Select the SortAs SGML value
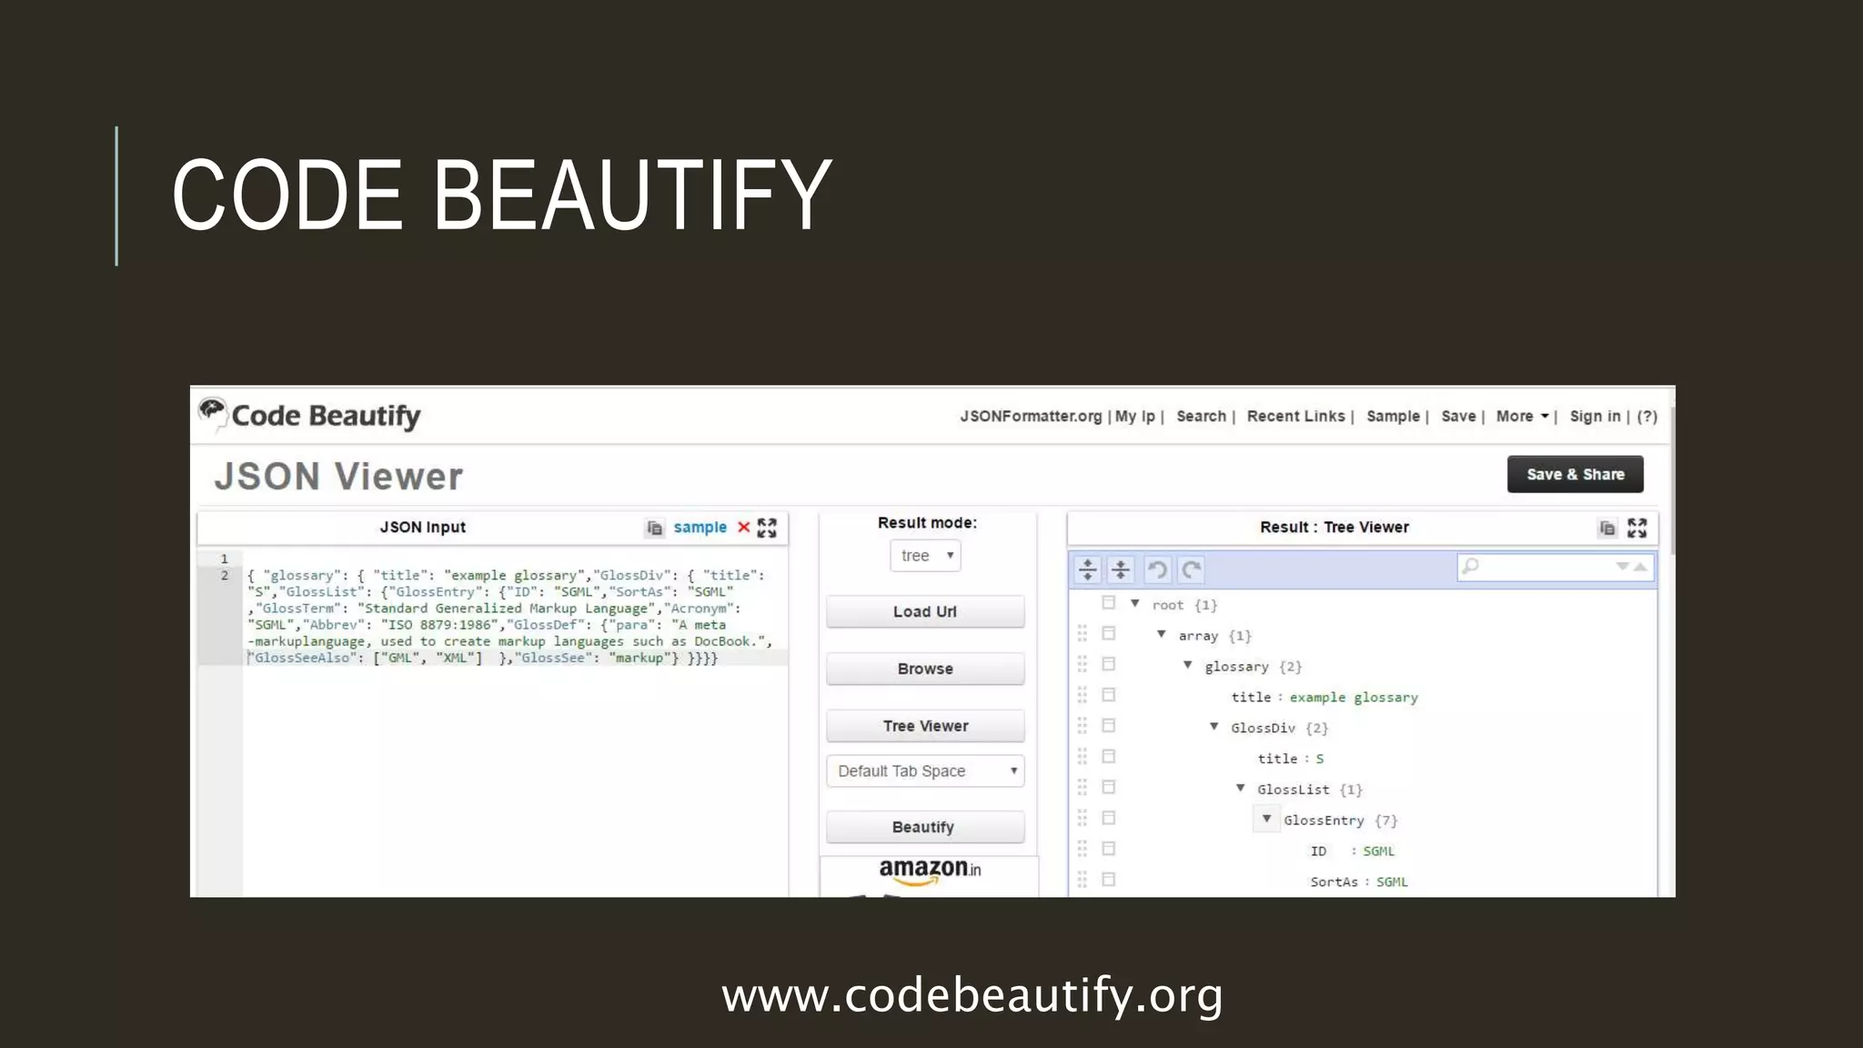 point(1392,882)
